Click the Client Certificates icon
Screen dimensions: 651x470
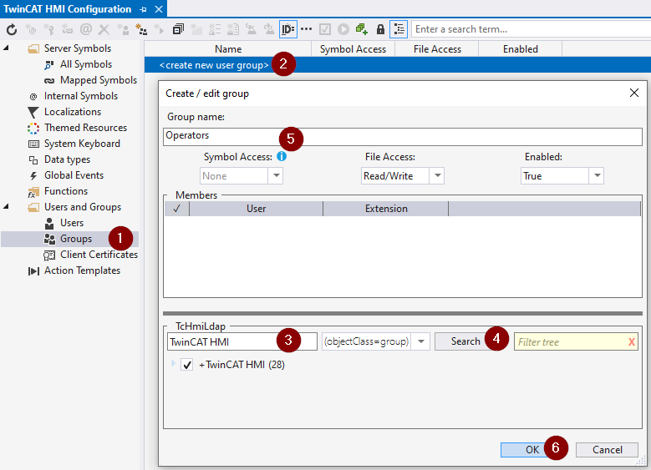(x=49, y=255)
